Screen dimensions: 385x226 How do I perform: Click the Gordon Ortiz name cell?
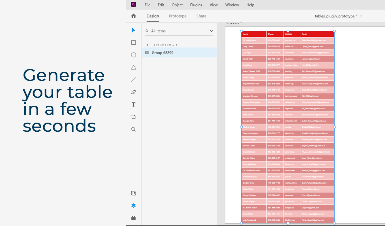pos(254,183)
